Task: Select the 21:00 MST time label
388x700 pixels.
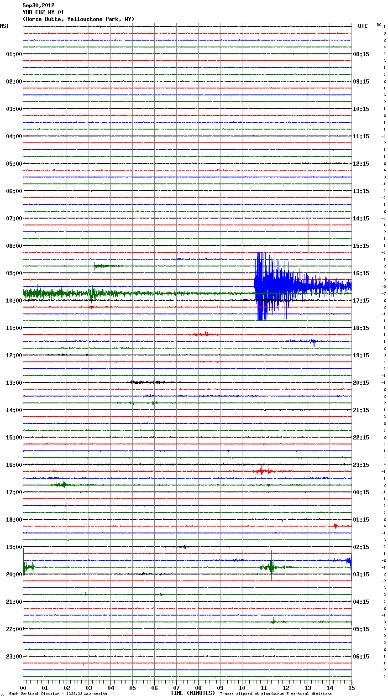Action: coord(14,602)
